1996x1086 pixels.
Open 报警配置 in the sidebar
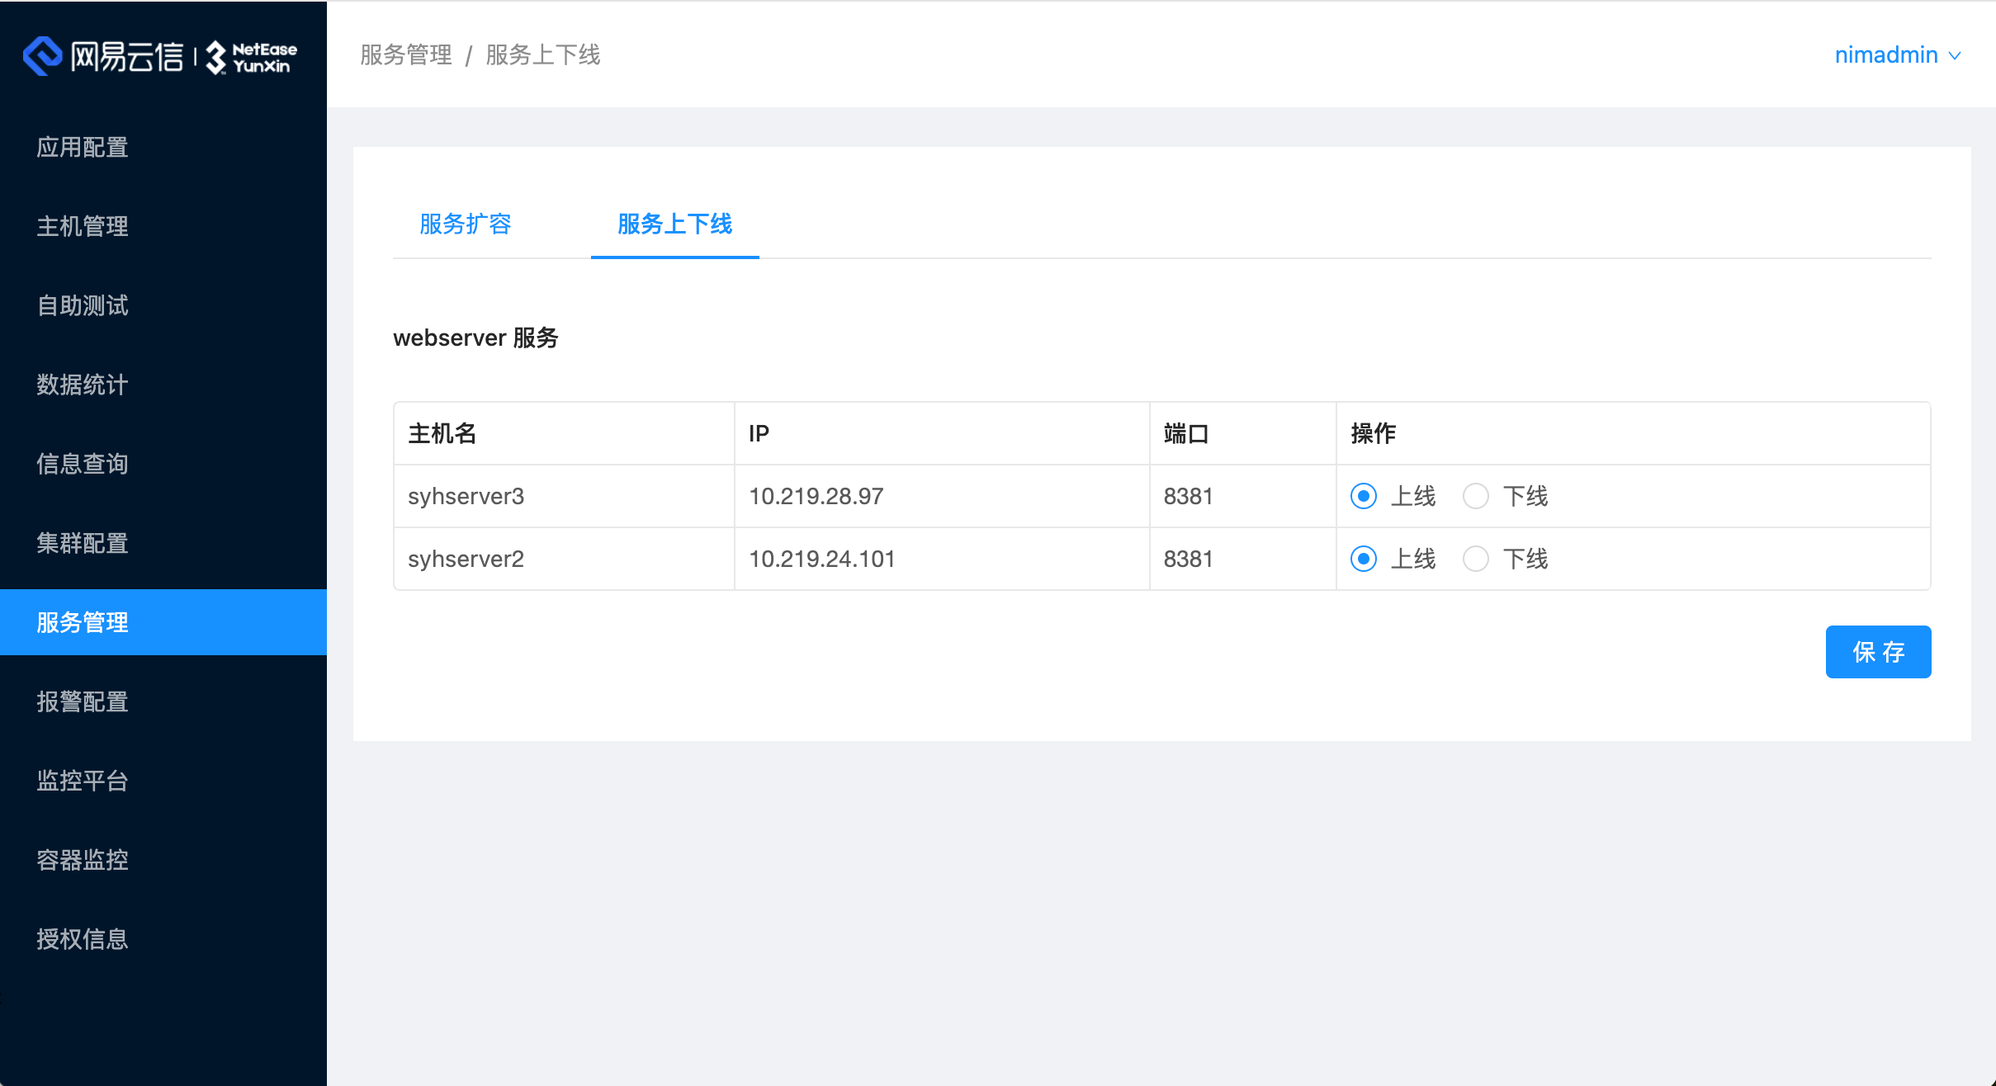tap(82, 701)
